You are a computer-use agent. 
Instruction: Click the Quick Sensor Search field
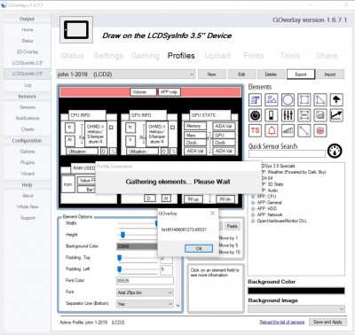(x=287, y=153)
